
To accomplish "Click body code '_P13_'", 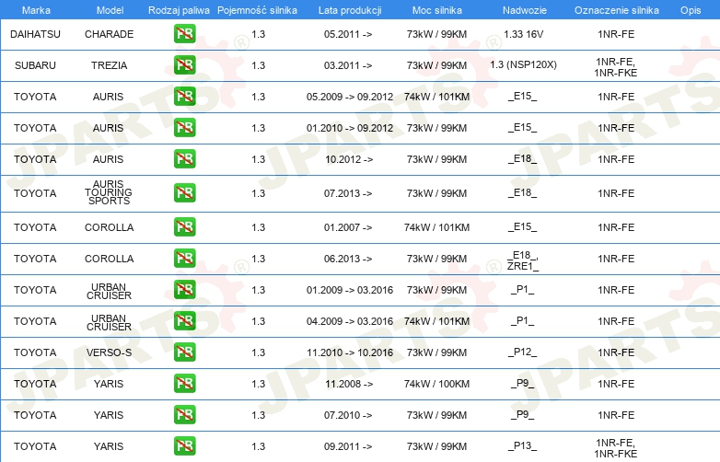I will point(523,445).
